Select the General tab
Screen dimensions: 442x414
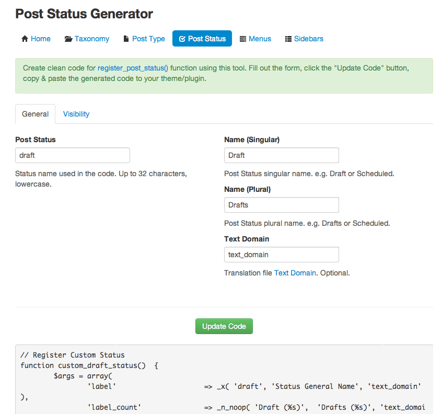click(x=36, y=114)
